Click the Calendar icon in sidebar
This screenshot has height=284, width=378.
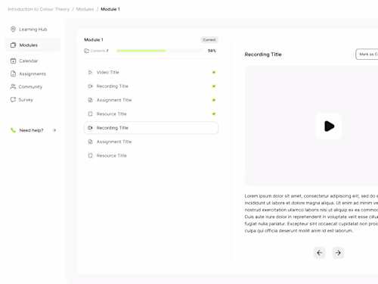(x=13, y=61)
